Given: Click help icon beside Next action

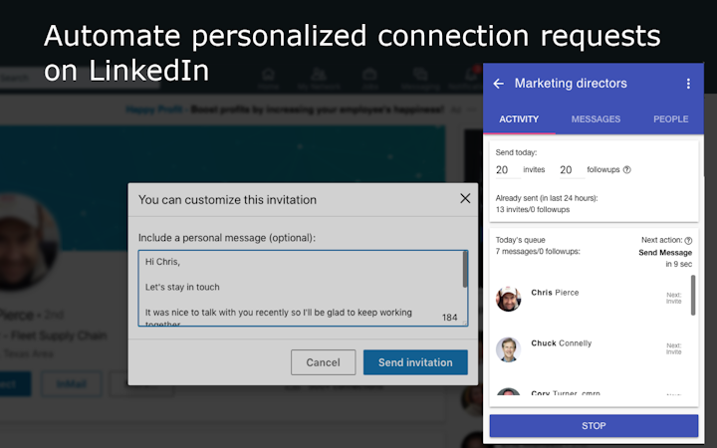Looking at the screenshot, I should point(688,241).
